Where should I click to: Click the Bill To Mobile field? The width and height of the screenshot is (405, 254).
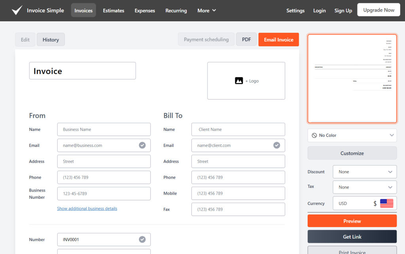pyautogui.click(x=238, y=194)
